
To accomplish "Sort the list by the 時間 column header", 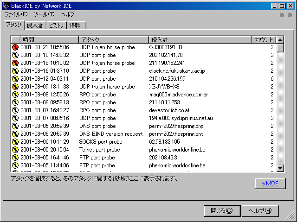I will (49, 40).
